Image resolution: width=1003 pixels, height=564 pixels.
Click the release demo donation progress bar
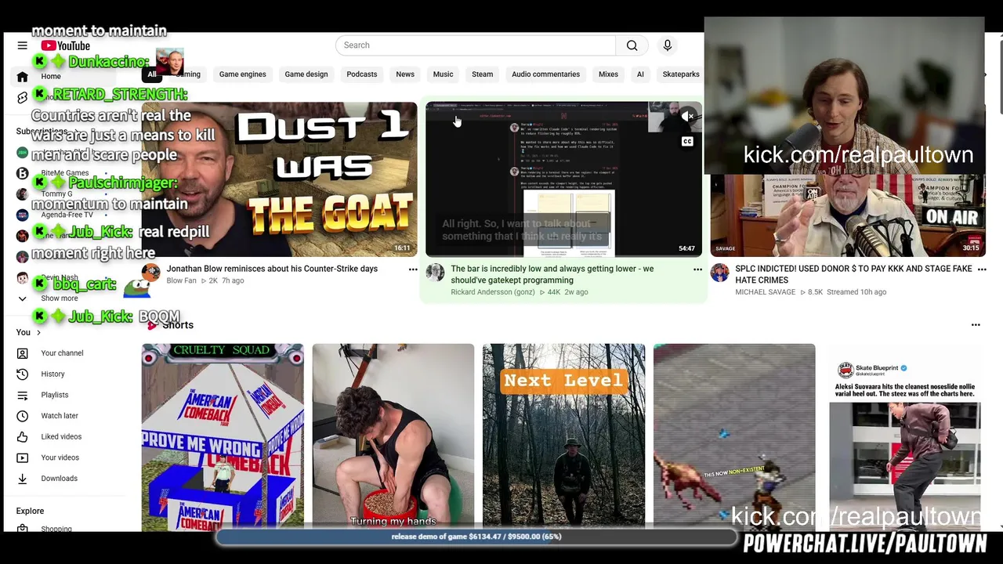coord(476,537)
